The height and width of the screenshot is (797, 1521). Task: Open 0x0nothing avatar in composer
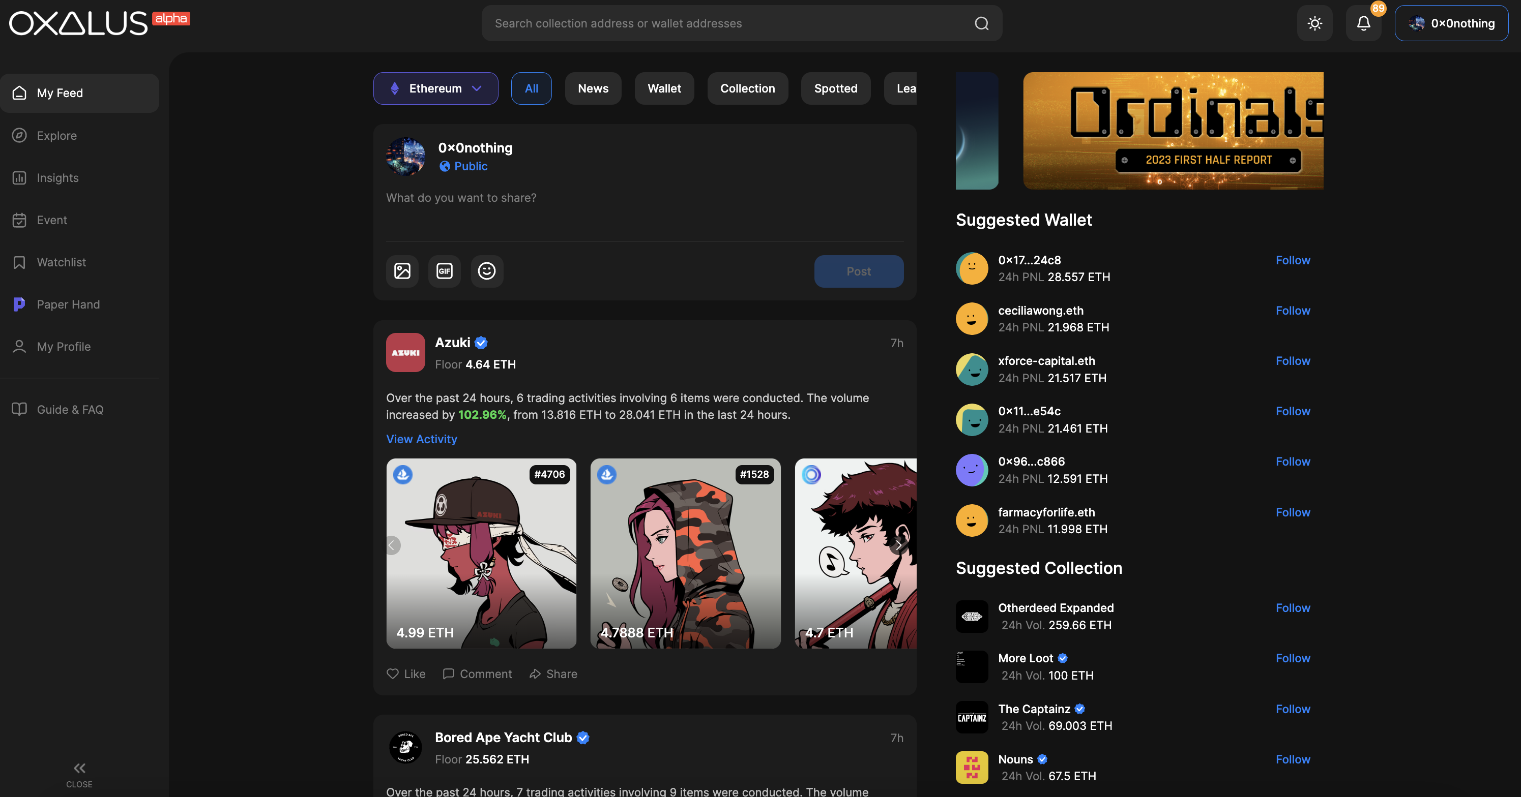405,157
